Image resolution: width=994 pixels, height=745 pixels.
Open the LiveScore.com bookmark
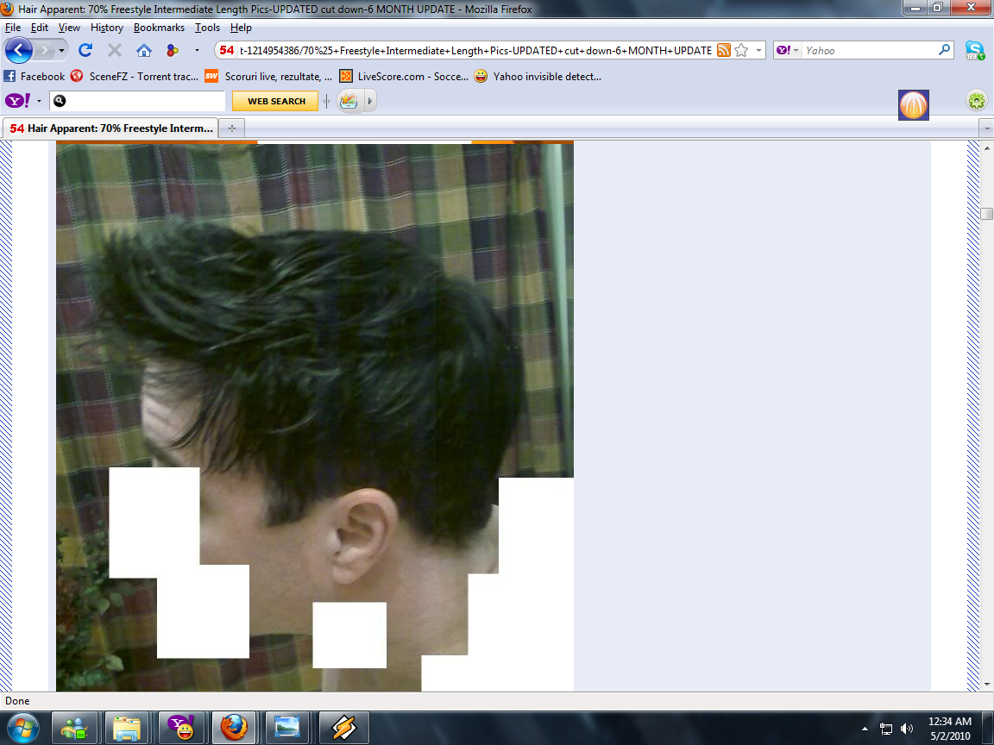403,76
